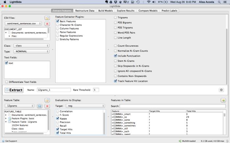Switch to Build Models tab
This screenshot has height=143, width=230.
(106, 11)
